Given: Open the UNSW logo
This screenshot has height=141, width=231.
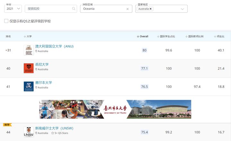Looking at the screenshot, I should 29,132.
